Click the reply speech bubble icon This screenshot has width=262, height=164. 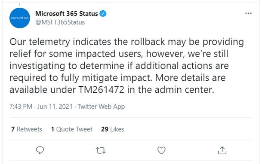click(x=40, y=150)
